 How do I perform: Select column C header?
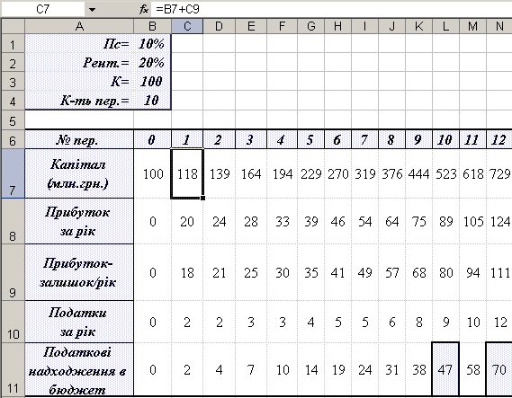(187, 26)
